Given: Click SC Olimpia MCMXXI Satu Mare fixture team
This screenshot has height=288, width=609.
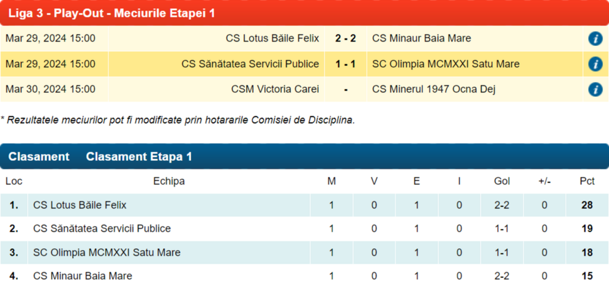Looking at the screenshot, I should click(445, 64).
